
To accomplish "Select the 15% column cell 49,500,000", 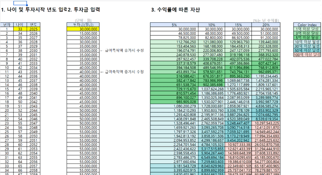I will click(238, 33).
